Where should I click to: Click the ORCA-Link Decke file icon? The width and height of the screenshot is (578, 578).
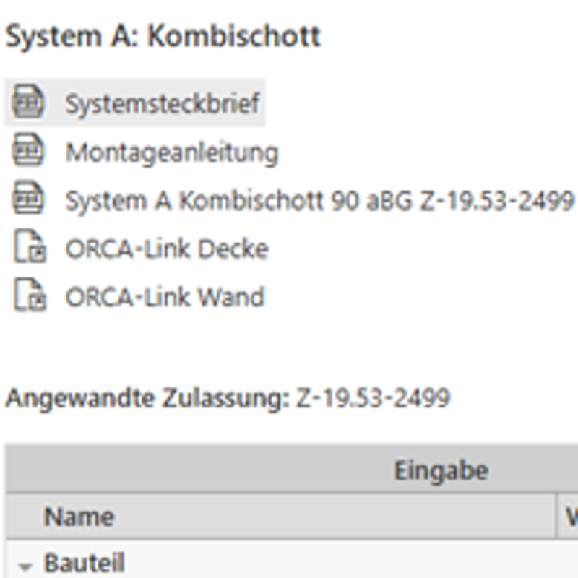[x=30, y=248]
